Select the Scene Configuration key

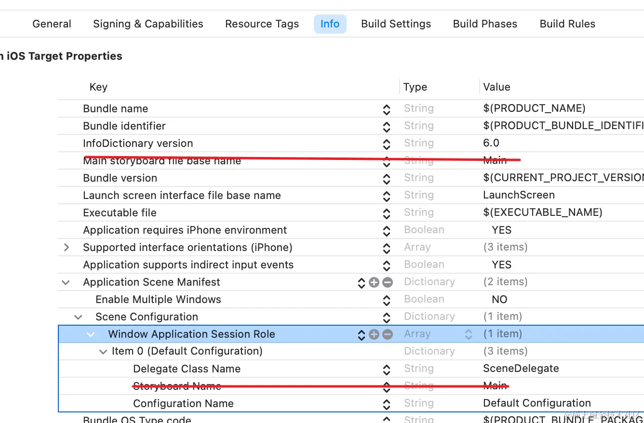[147, 317]
